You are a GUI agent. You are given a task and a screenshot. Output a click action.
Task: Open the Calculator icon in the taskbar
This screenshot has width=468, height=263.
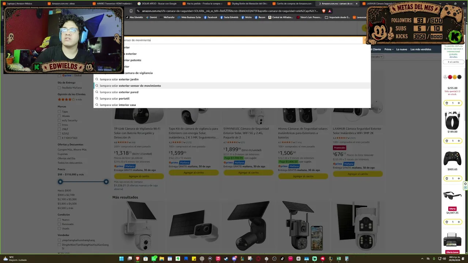click(347, 259)
